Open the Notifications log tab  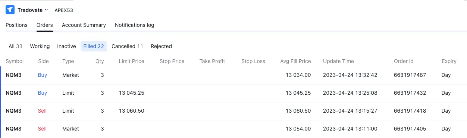point(134,25)
